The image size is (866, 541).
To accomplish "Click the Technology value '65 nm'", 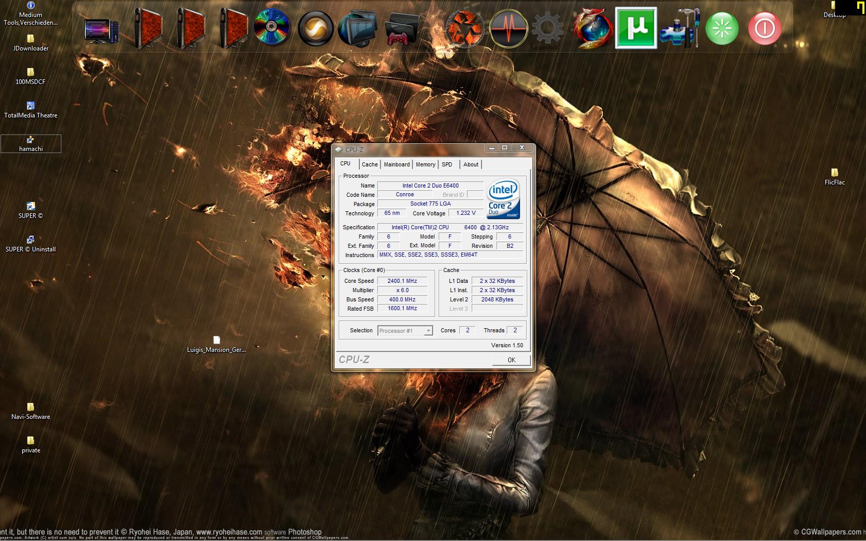I will pyautogui.click(x=392, y=213).
